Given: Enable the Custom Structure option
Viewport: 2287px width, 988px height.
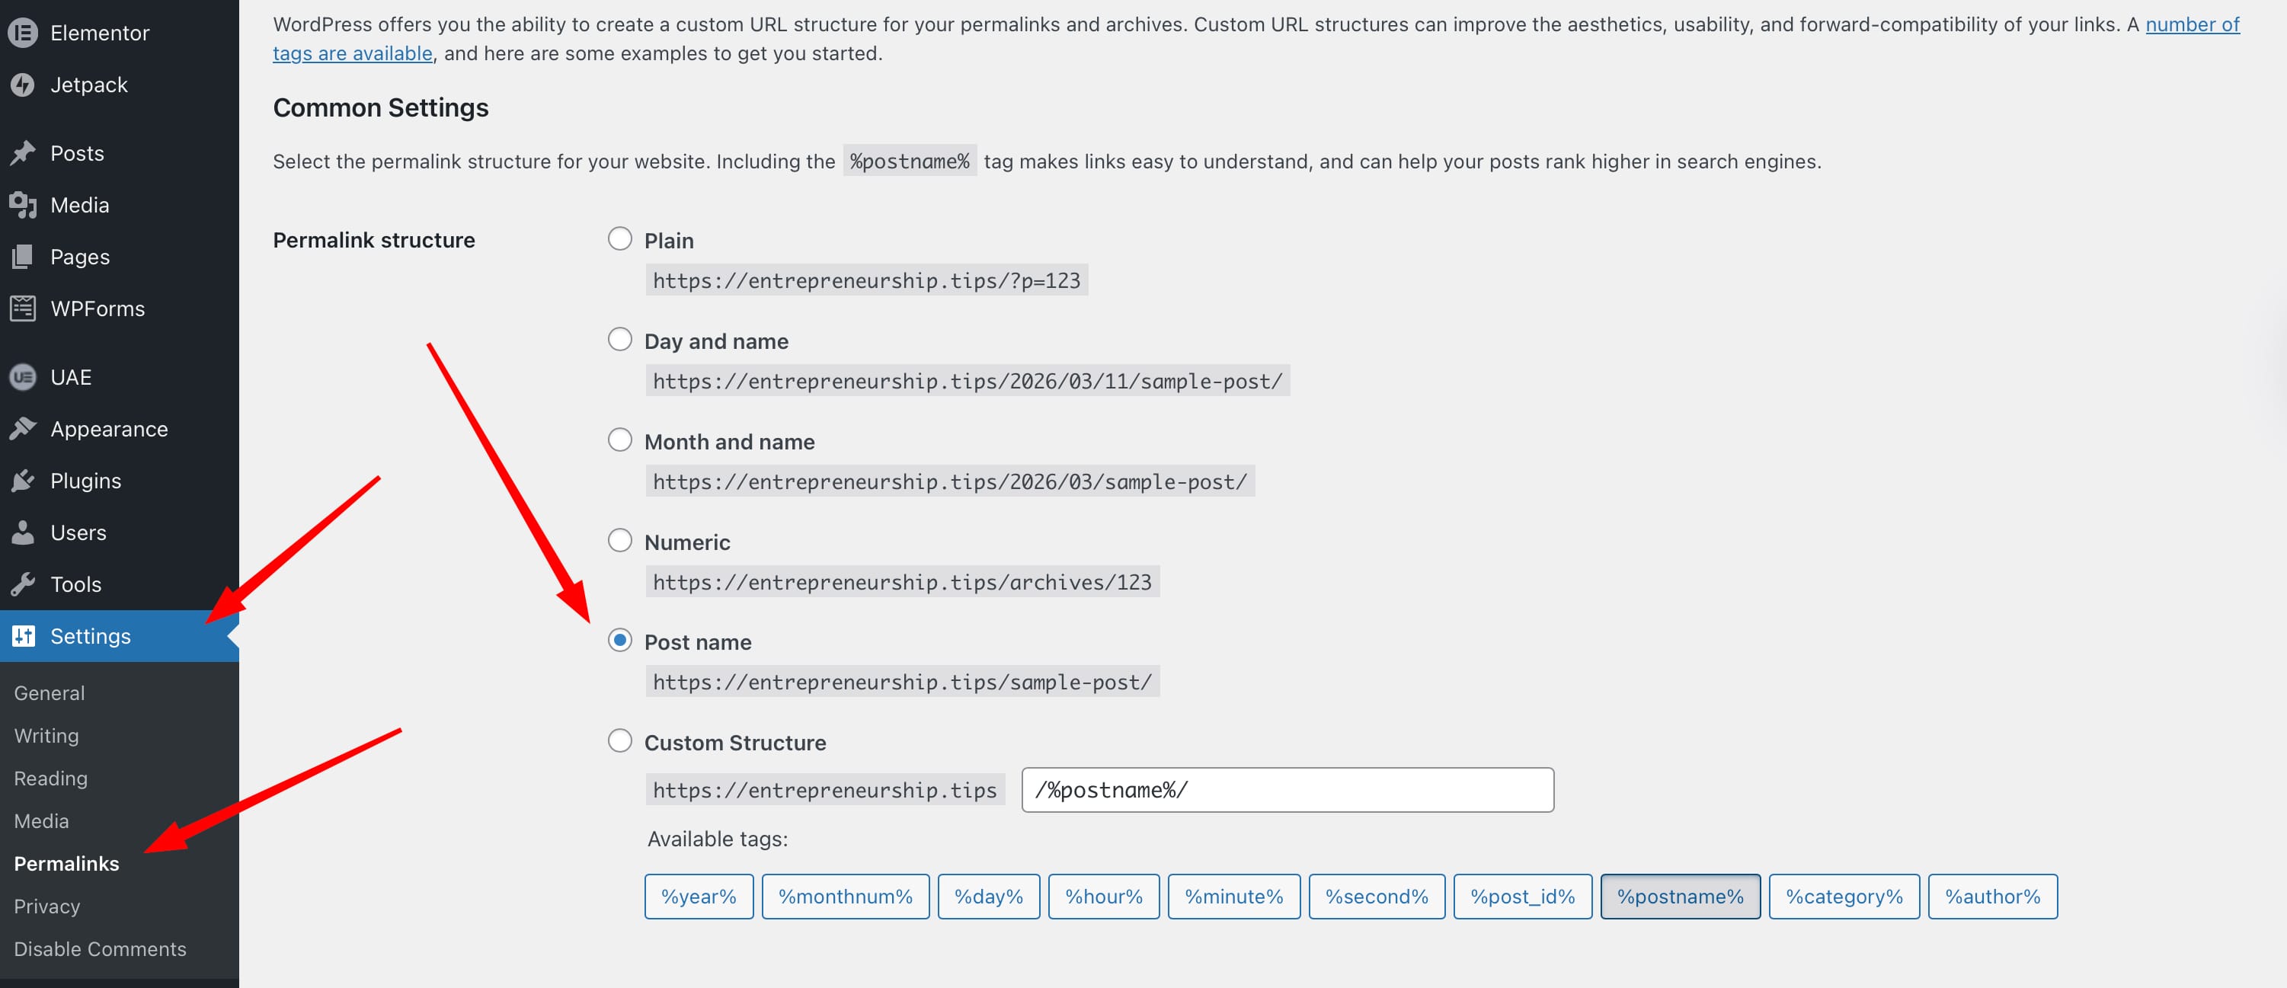Looking at the screenshot, I should [619, 740].
